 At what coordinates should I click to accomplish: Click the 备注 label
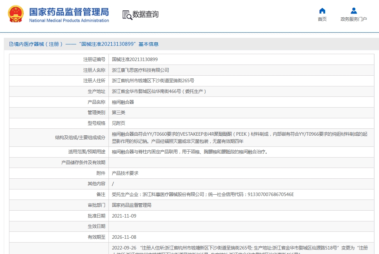(x=101, y=194)
